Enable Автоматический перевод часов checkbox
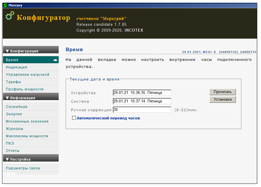This screenshot has height=187, width=261. point(74,118)
